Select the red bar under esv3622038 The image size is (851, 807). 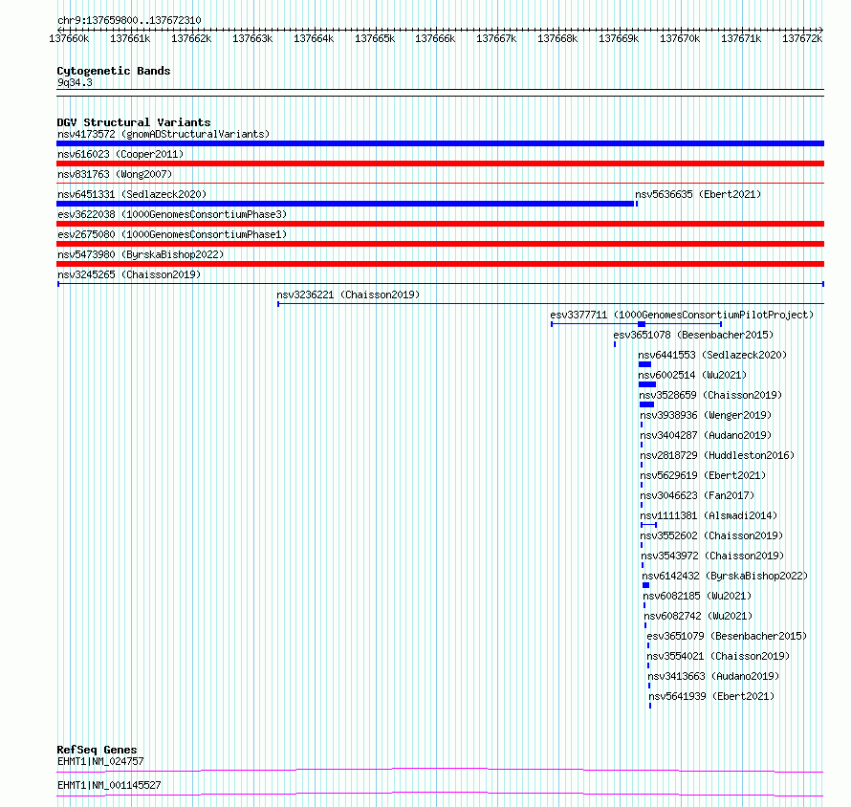(440, 224)
